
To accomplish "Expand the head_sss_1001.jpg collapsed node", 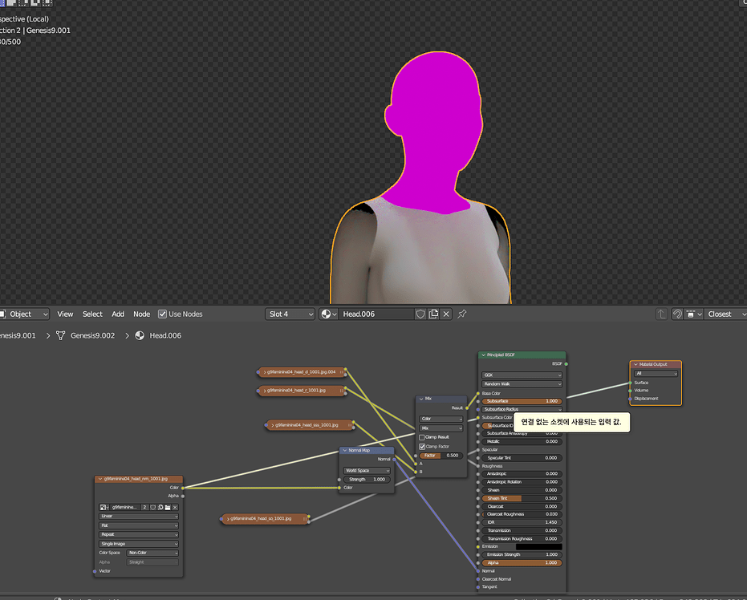I will [273, 425].
